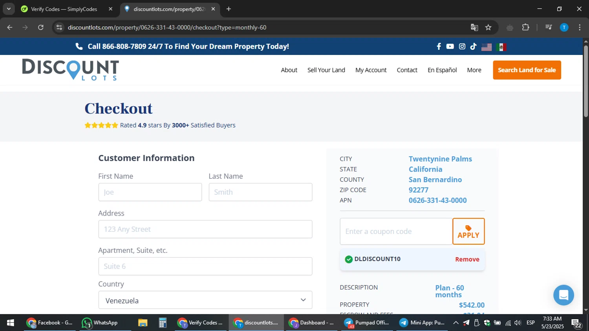Click the Discount Lots logo
589x331 pixels.
71,69
